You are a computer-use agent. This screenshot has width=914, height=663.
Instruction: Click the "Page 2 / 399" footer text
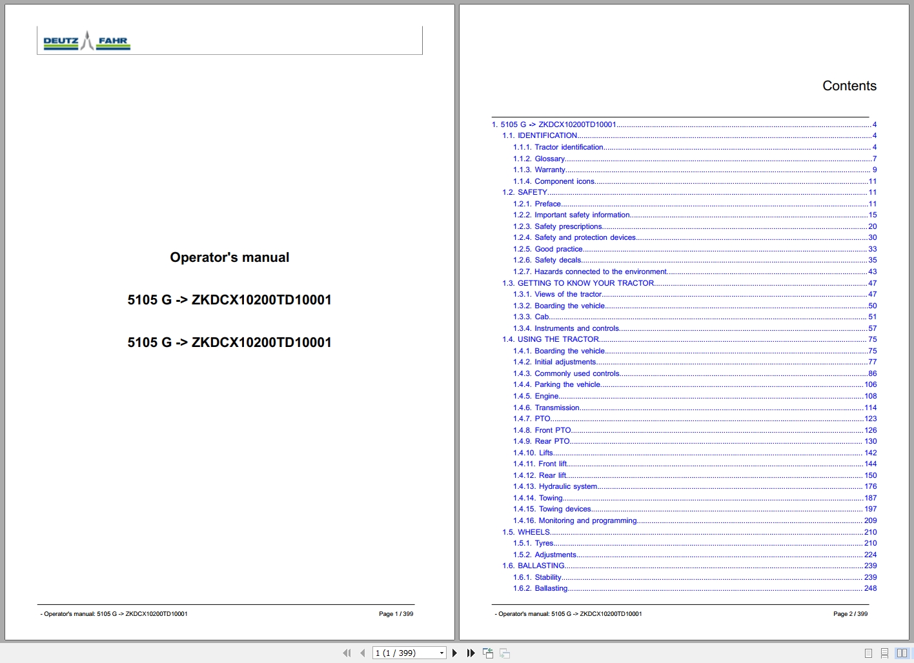[850, 614]
